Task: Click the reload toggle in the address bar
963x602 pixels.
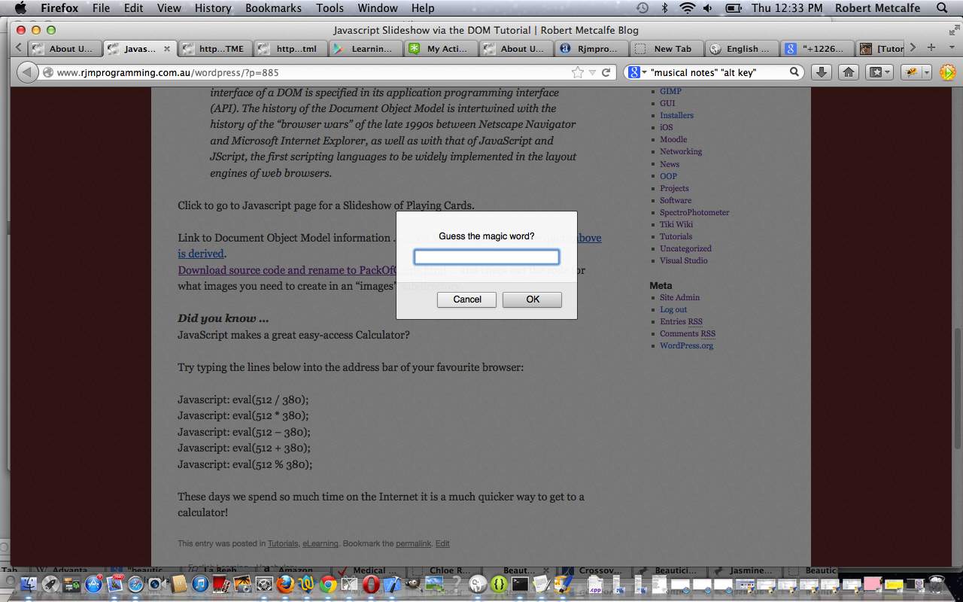Action: coord(607,71)
